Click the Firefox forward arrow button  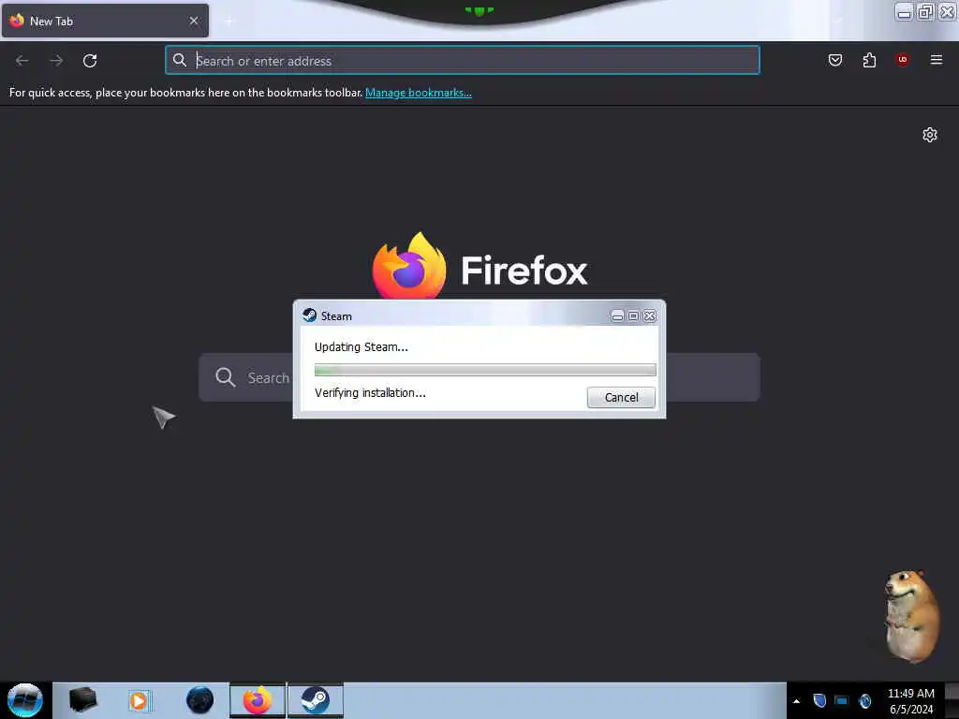tap(56, 61)
